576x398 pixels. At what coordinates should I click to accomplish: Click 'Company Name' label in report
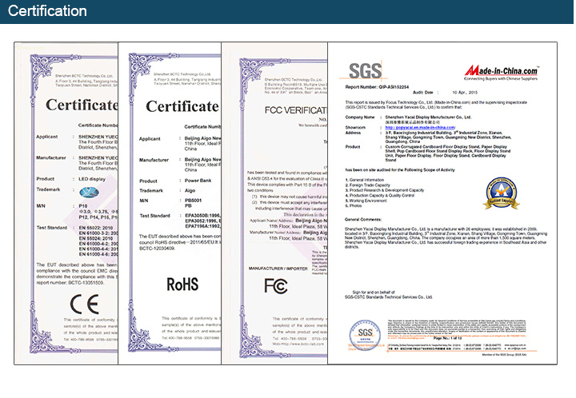(360, 117)
